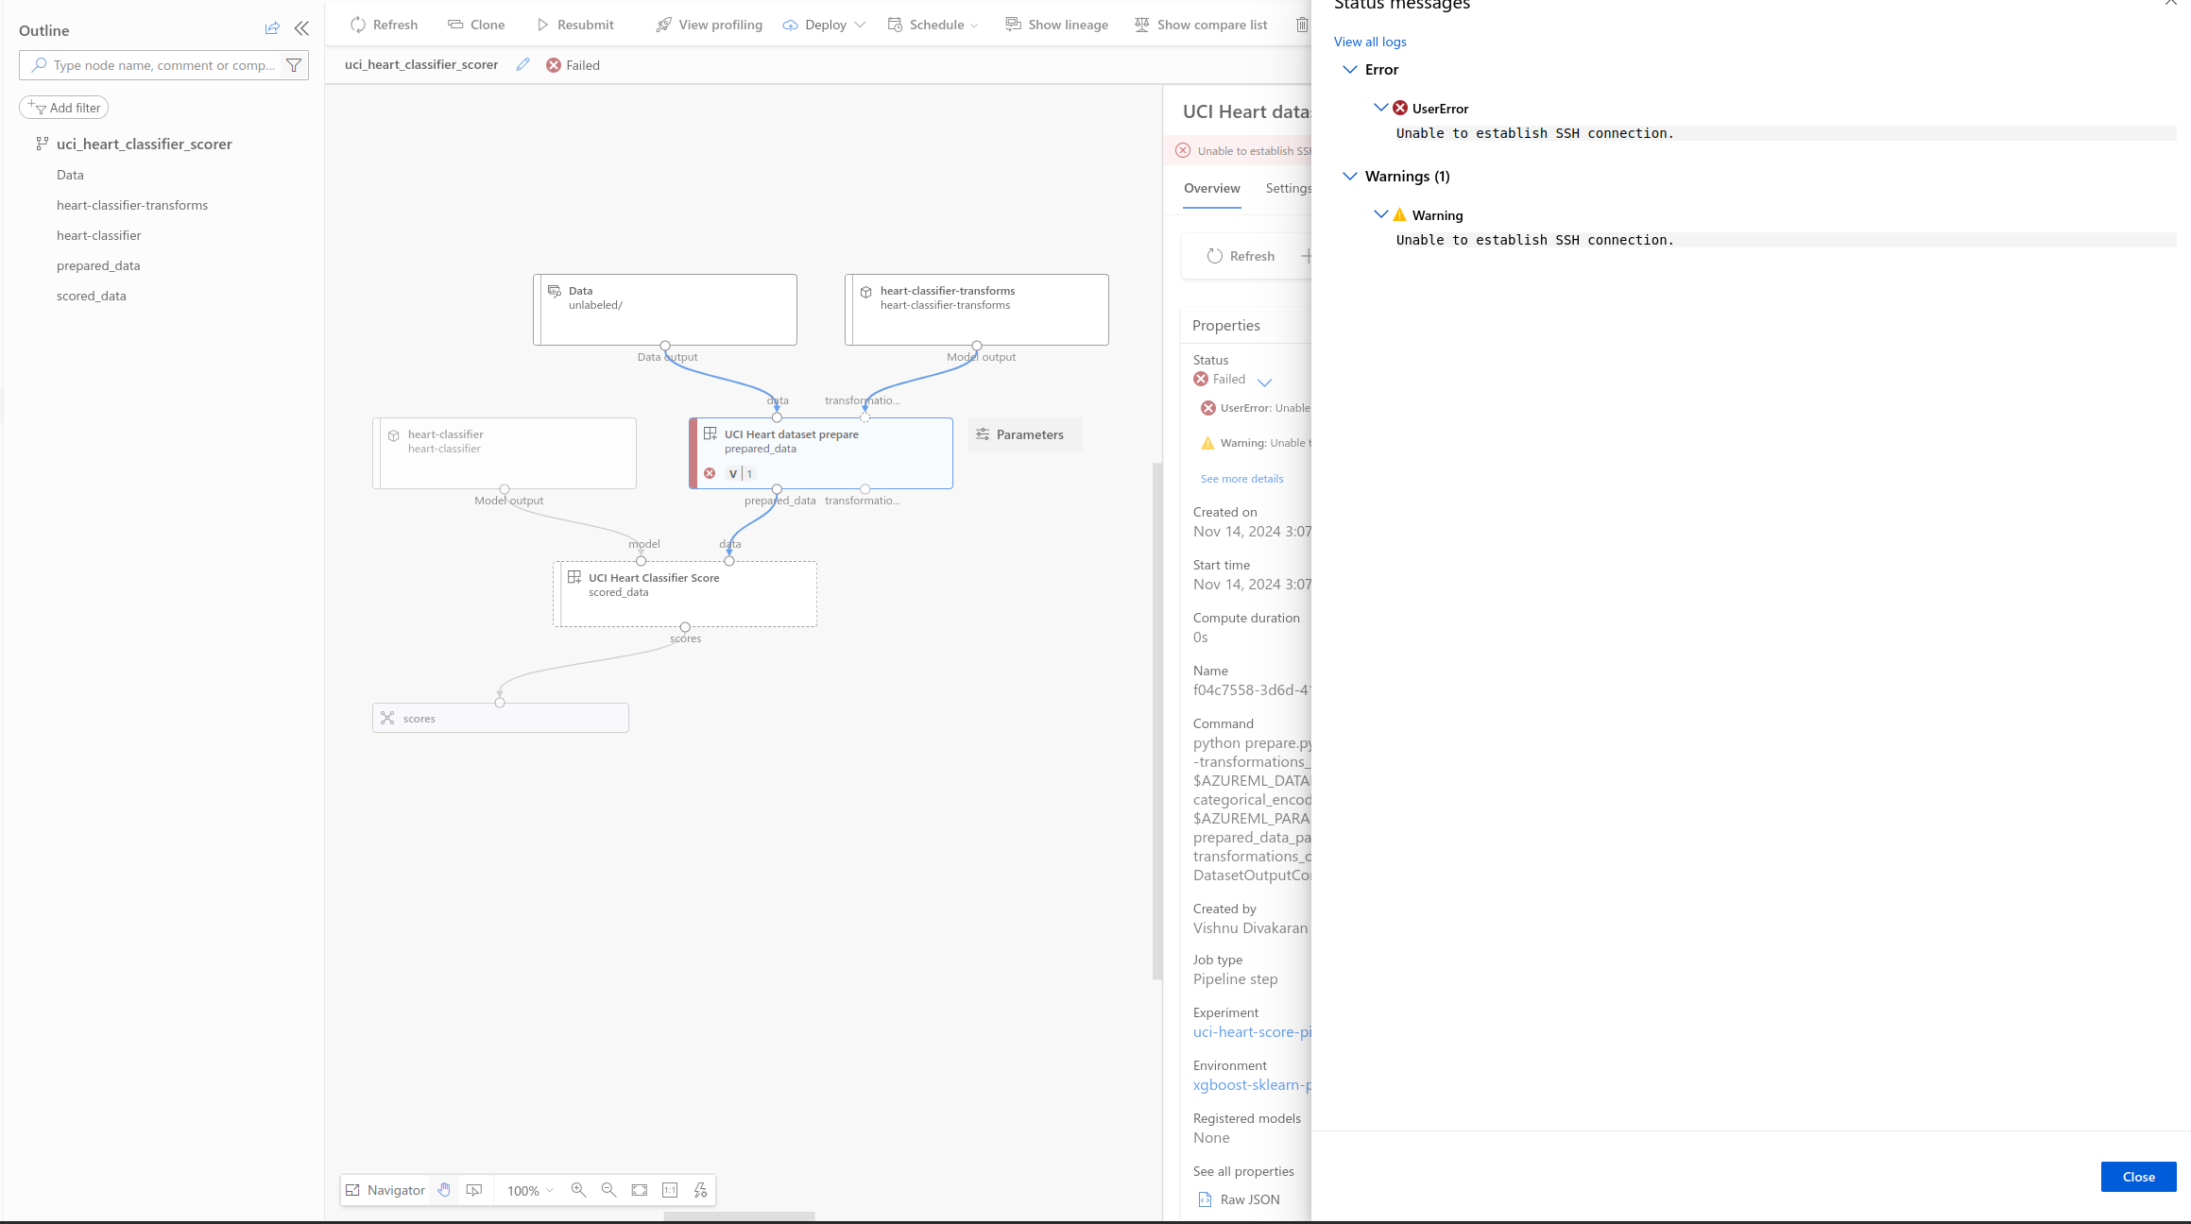Open View profiling
2191x1224 pixels.
pos(710,25)
